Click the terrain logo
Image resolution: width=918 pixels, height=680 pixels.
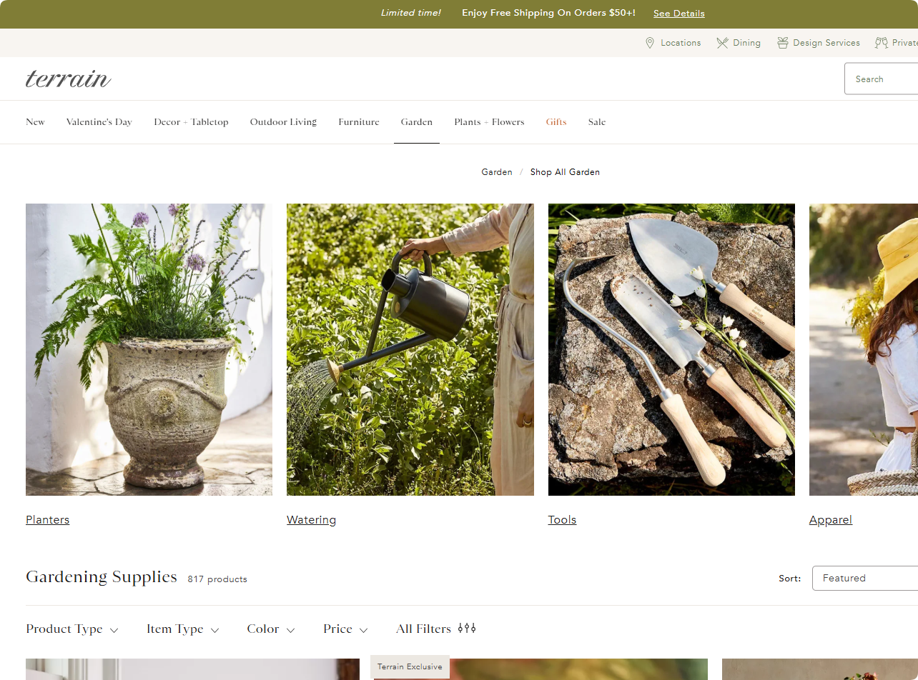point(69,79)
